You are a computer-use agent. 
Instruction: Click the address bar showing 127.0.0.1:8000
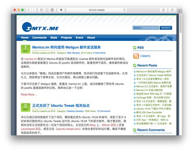click(96, 10)
